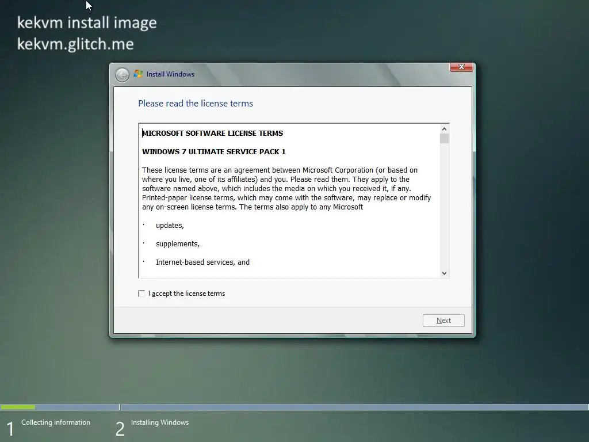589x442 pixels.
Task: Click the back arrow in Install Windows
Action: tap(122, 75)
